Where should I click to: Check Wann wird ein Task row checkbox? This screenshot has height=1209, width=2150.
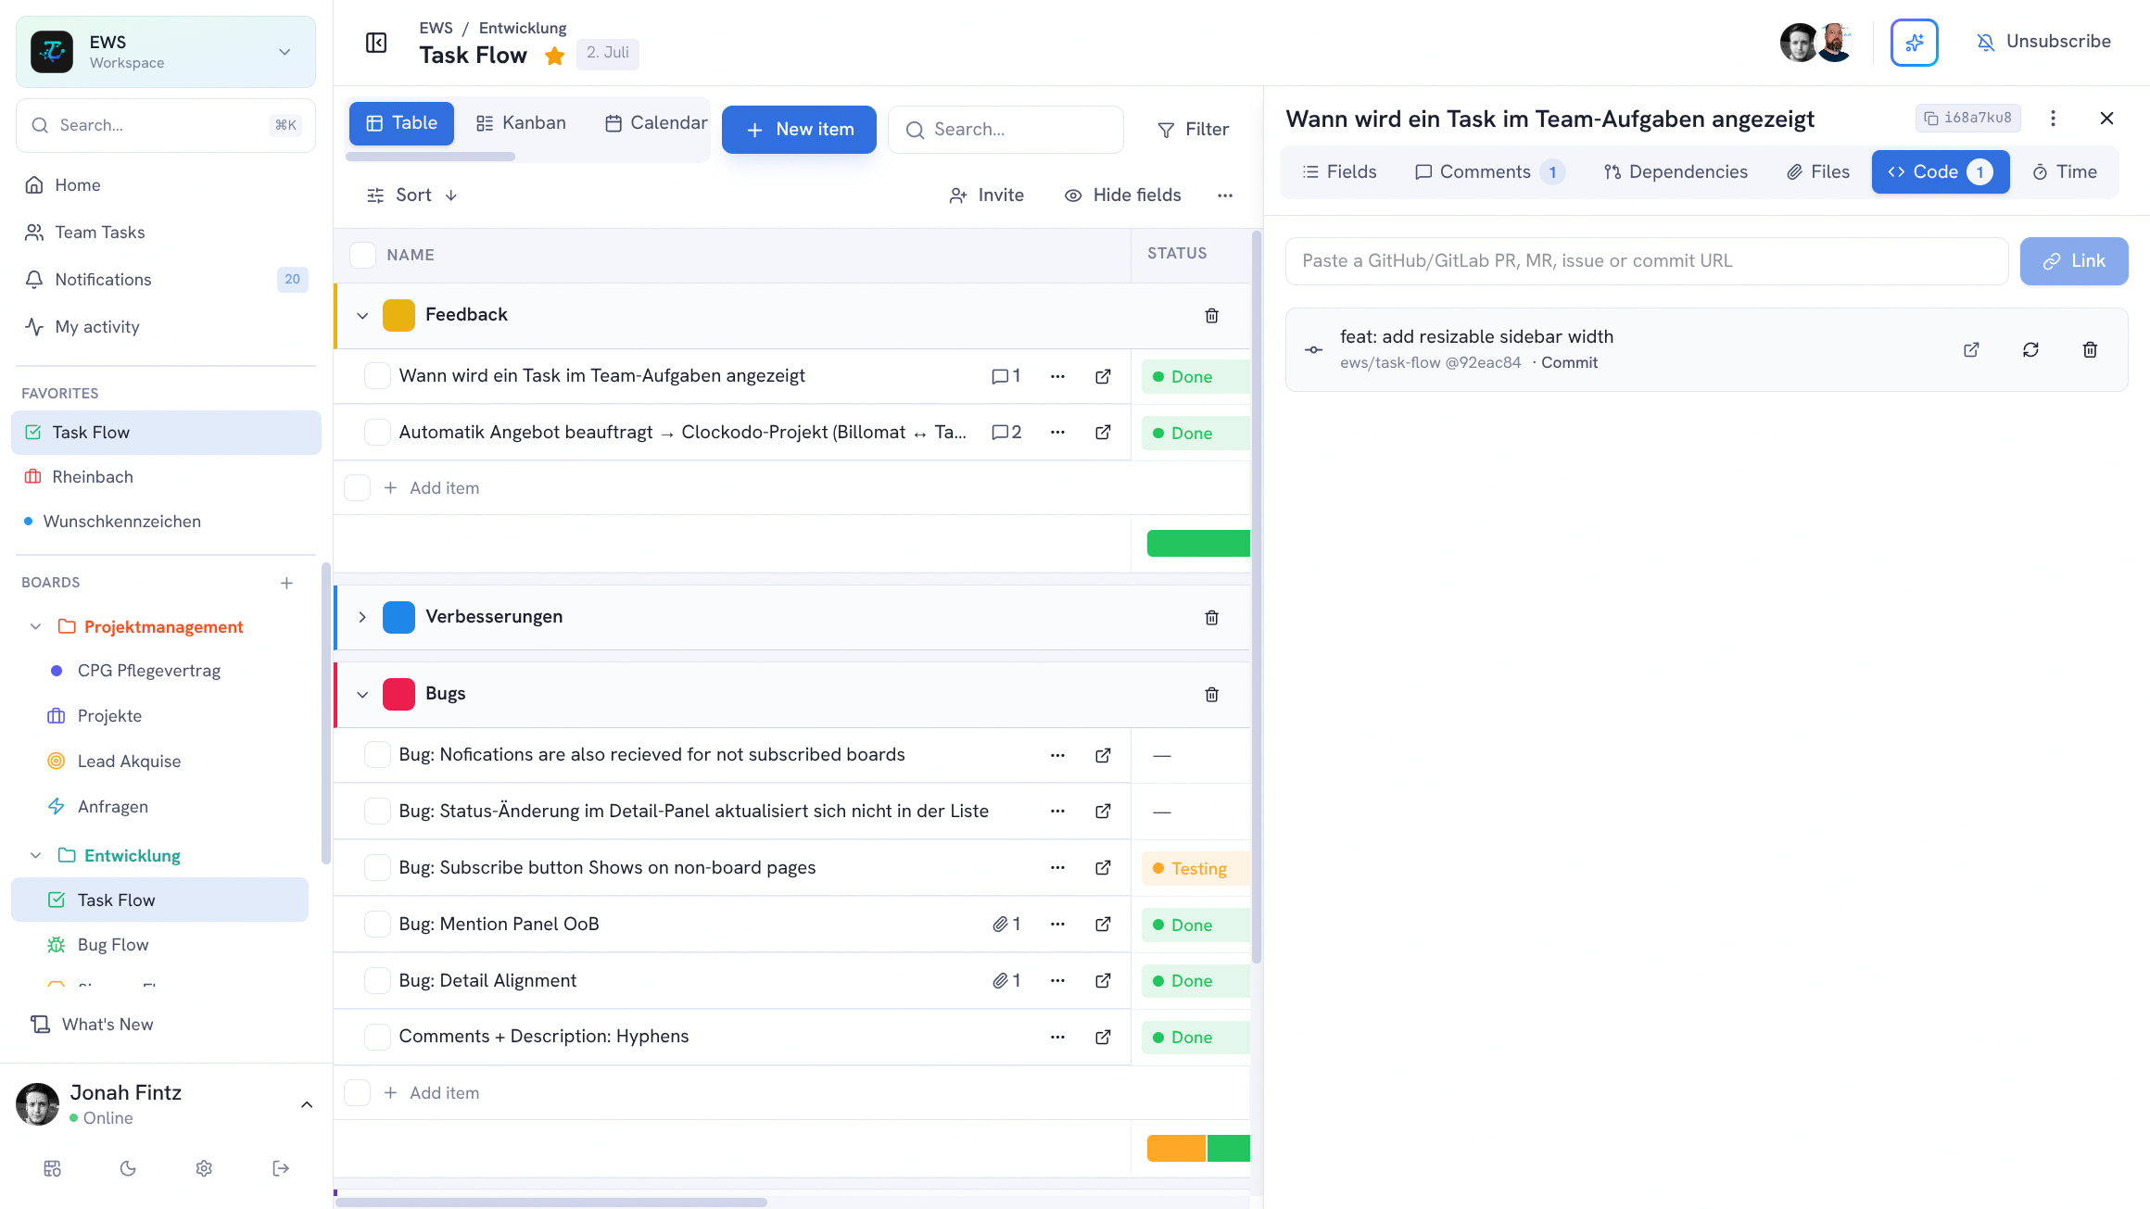pyautogui.click(x=377, y=376)
